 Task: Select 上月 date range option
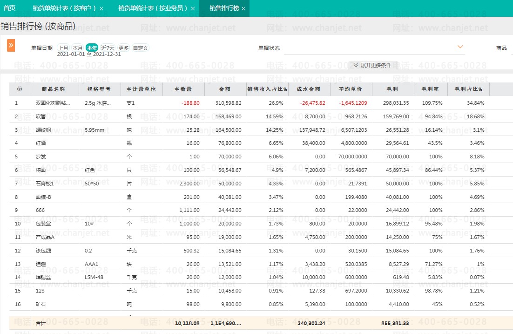[63, 48]
